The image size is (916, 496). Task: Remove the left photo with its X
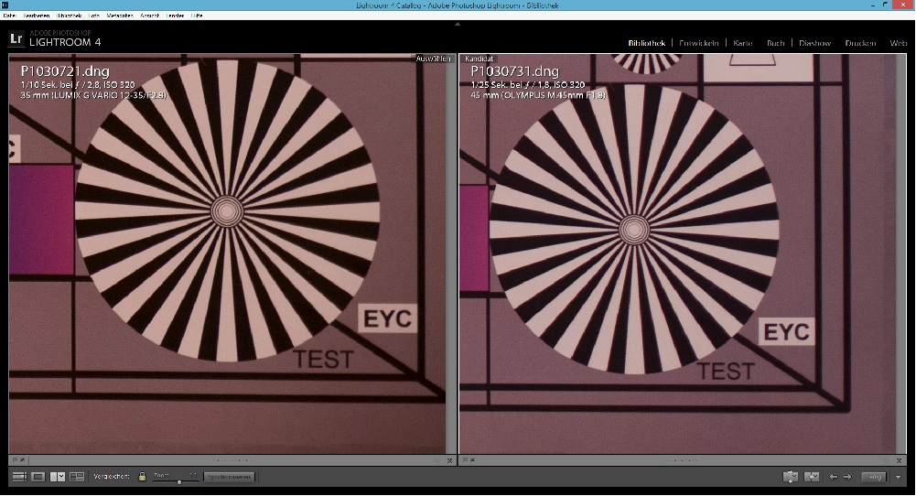point(450,460)
